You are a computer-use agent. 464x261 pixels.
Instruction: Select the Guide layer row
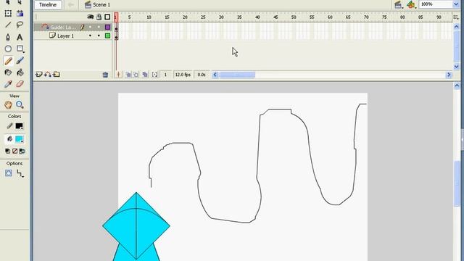[72, 28]
